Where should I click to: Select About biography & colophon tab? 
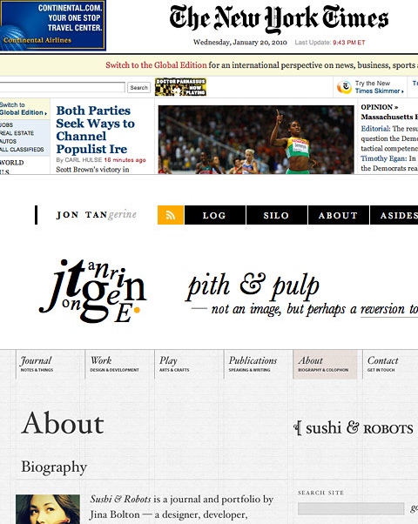tap(325, 364)
